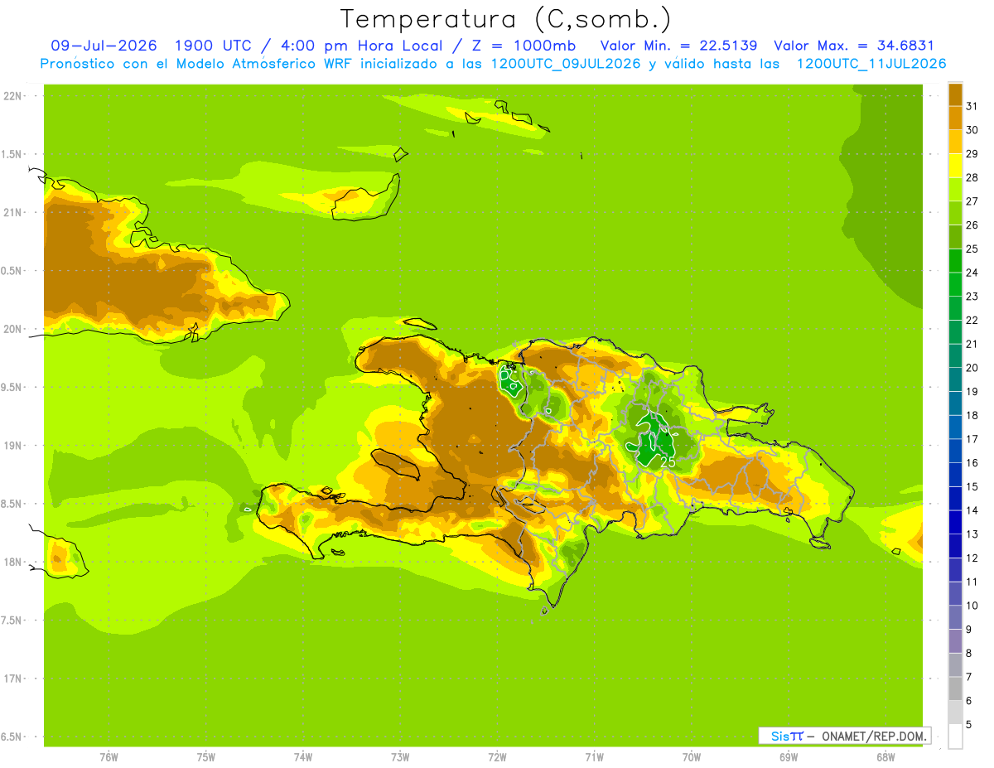This screenshot has width=994, height=768.
Task: Click the "Temperatura (C,somb.)" map title
Action: (504, 19)
